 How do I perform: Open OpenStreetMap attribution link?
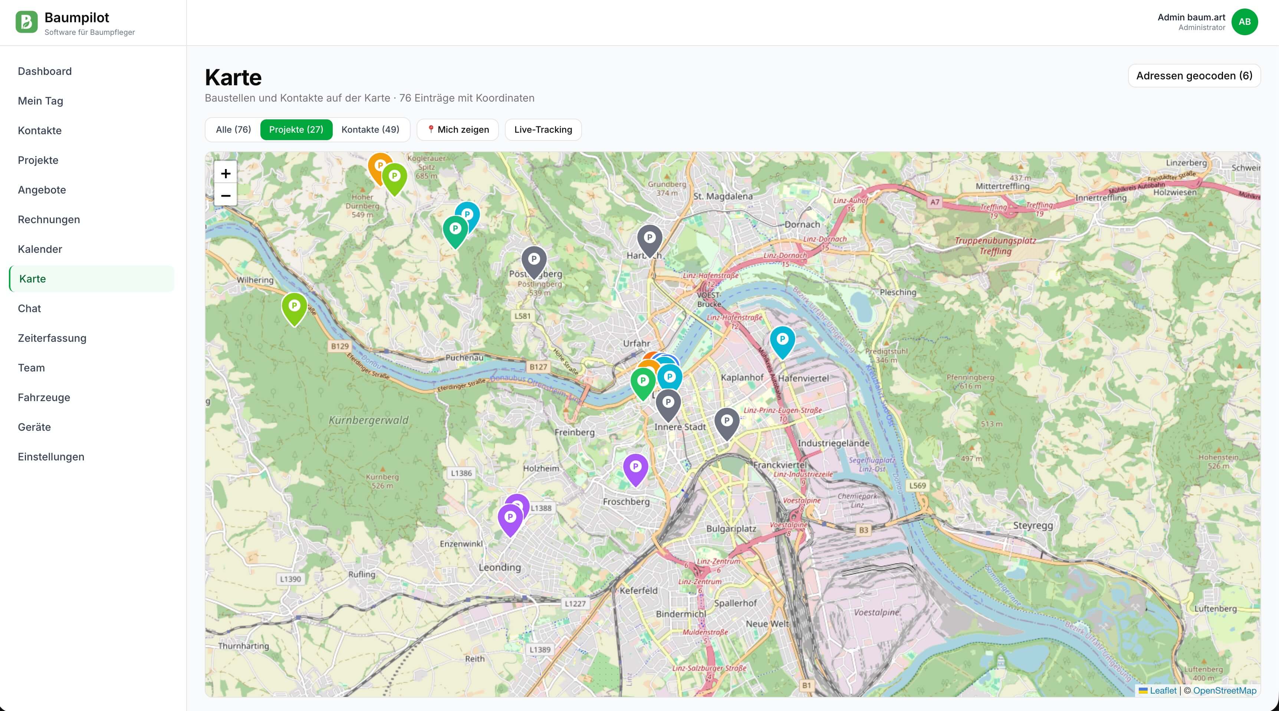click(1224, 690)
